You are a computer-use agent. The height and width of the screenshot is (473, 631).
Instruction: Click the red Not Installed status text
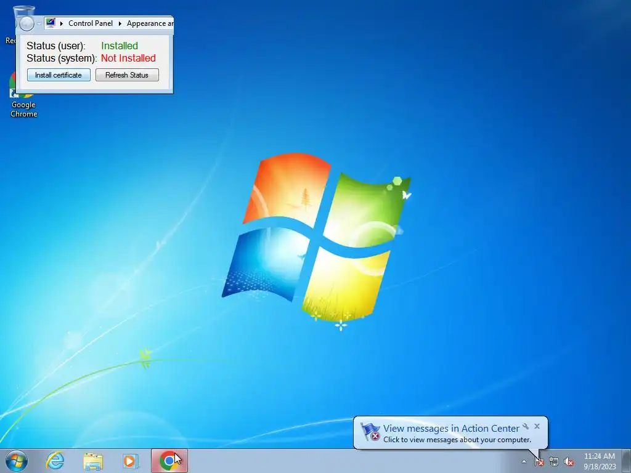click(128, 58)
